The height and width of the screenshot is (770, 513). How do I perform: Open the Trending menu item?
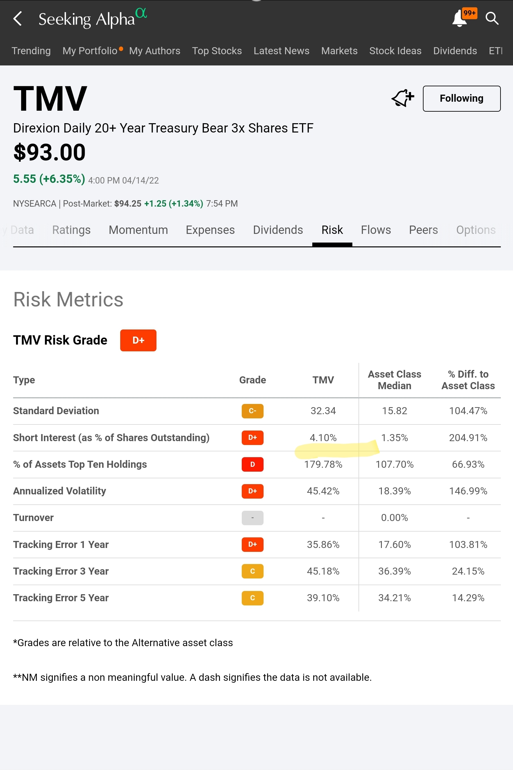pos(31,51)
